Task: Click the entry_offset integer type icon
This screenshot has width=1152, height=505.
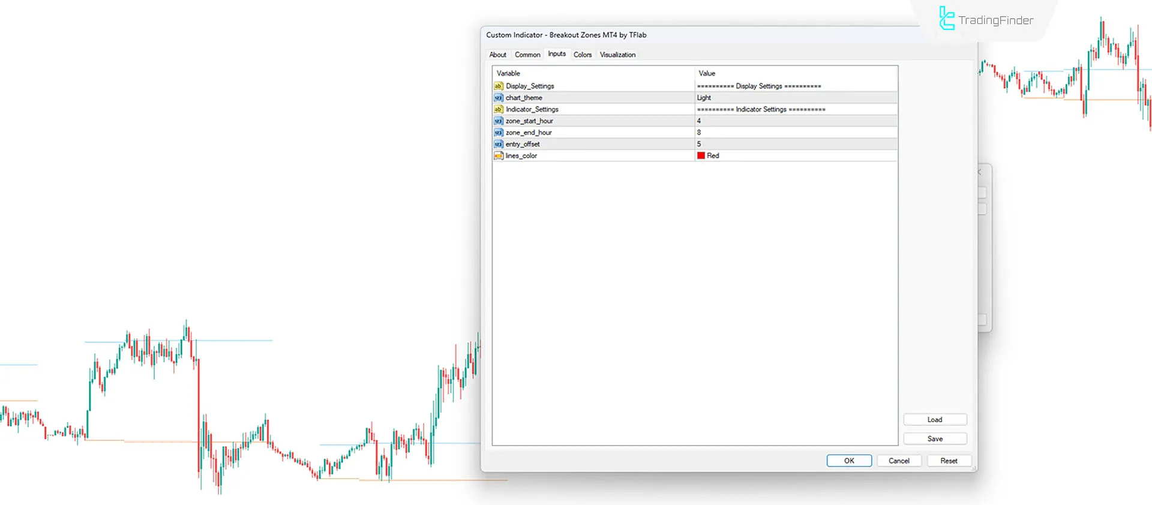Action: point(498,144)
